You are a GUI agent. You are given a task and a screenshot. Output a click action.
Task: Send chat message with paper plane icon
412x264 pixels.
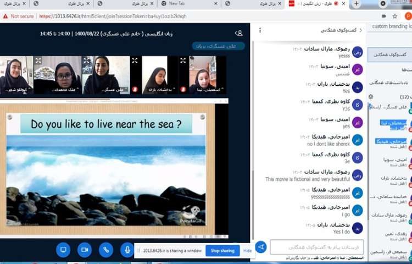pyautogui.click(x=261, y=248)
